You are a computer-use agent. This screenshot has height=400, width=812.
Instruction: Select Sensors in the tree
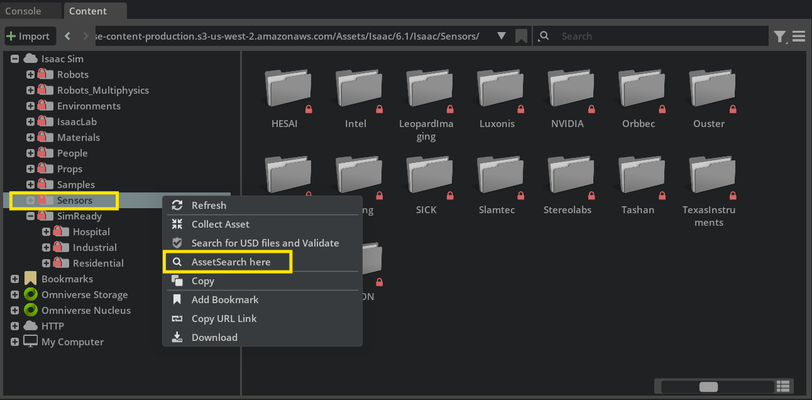pyautogui.click(x=75, y=200)
